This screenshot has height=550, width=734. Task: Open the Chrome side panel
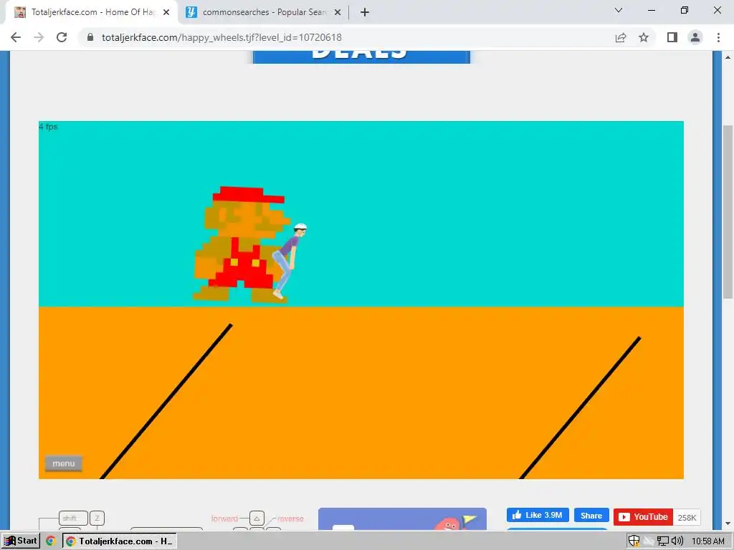point(672,37)
